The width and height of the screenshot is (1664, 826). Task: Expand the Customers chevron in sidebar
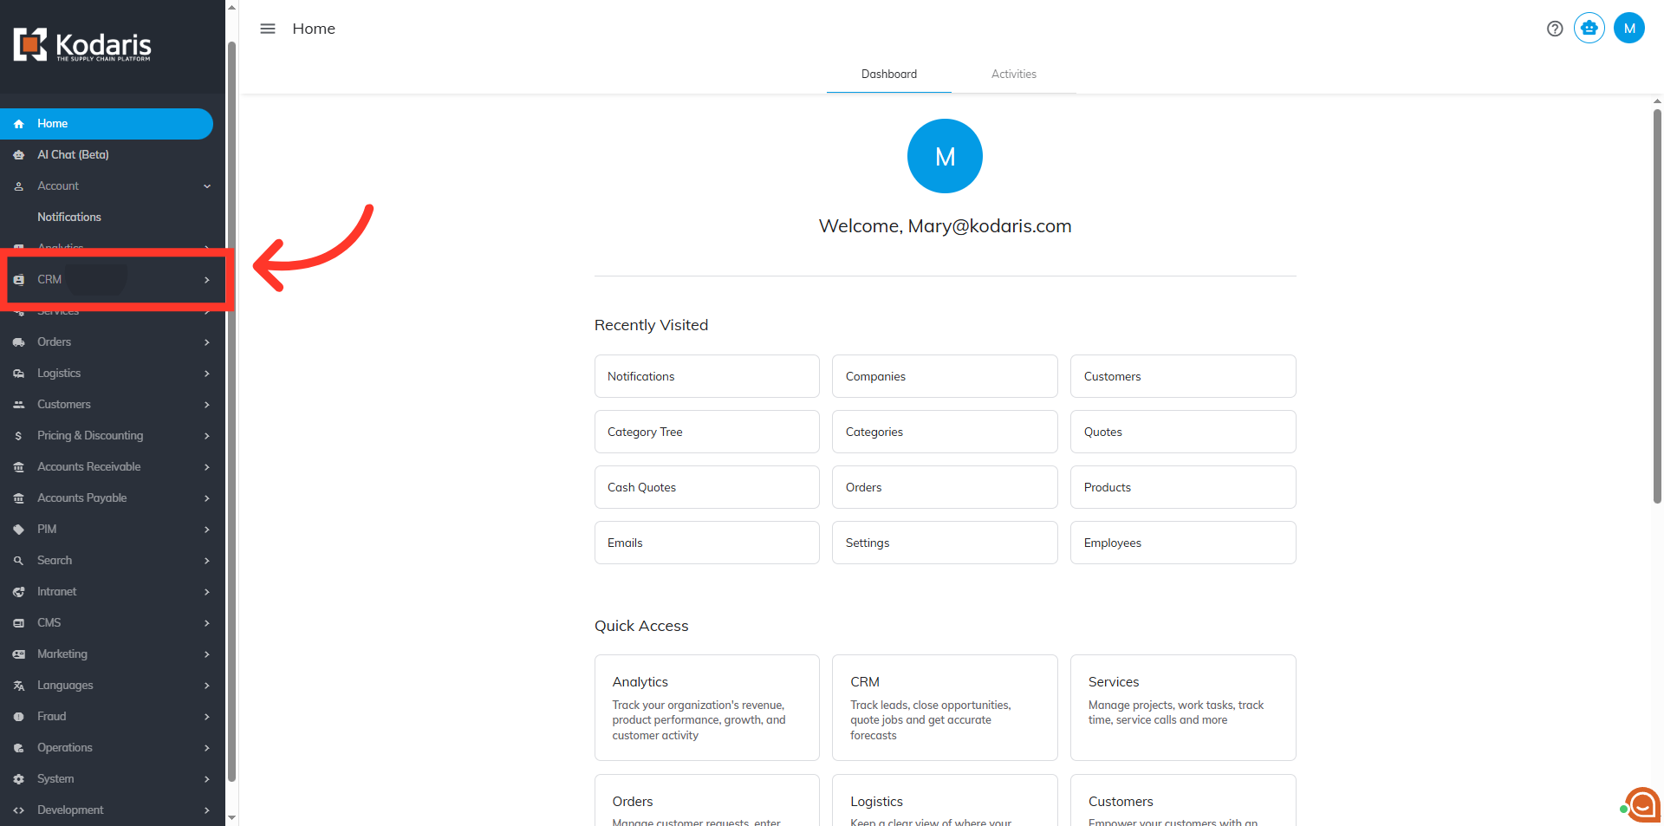(207, 405)
